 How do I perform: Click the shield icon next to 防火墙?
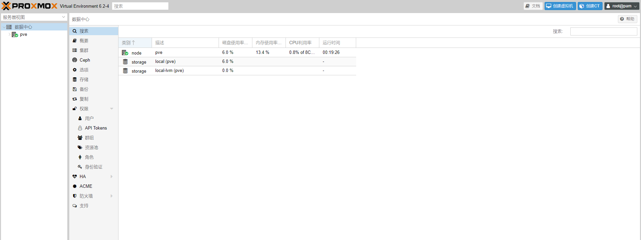click(x=75, y=196)
